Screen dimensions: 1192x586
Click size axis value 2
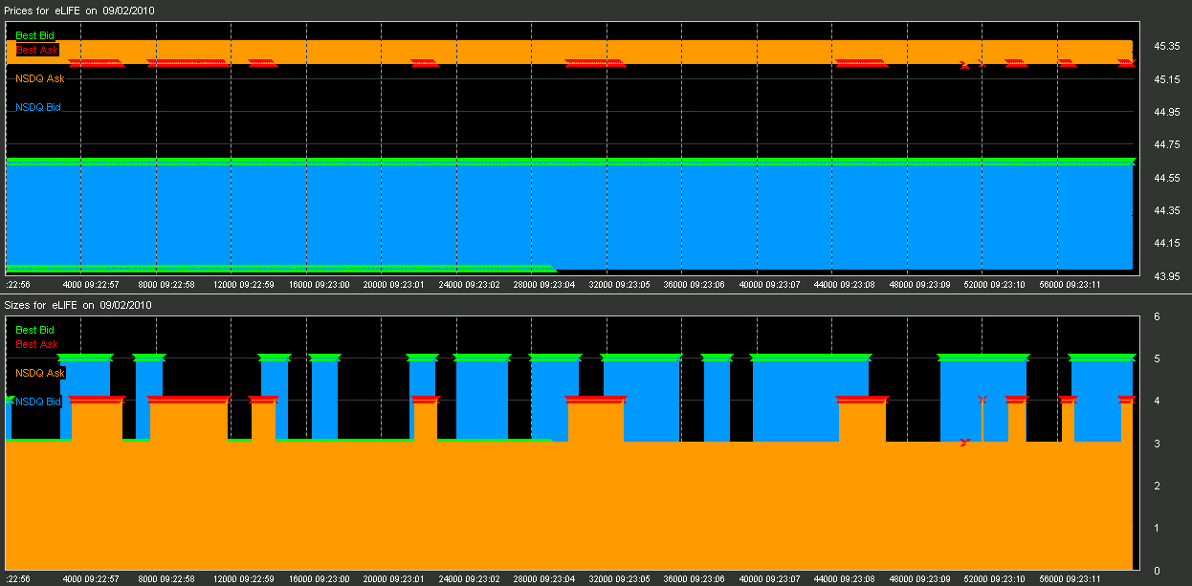(1158, 486)
